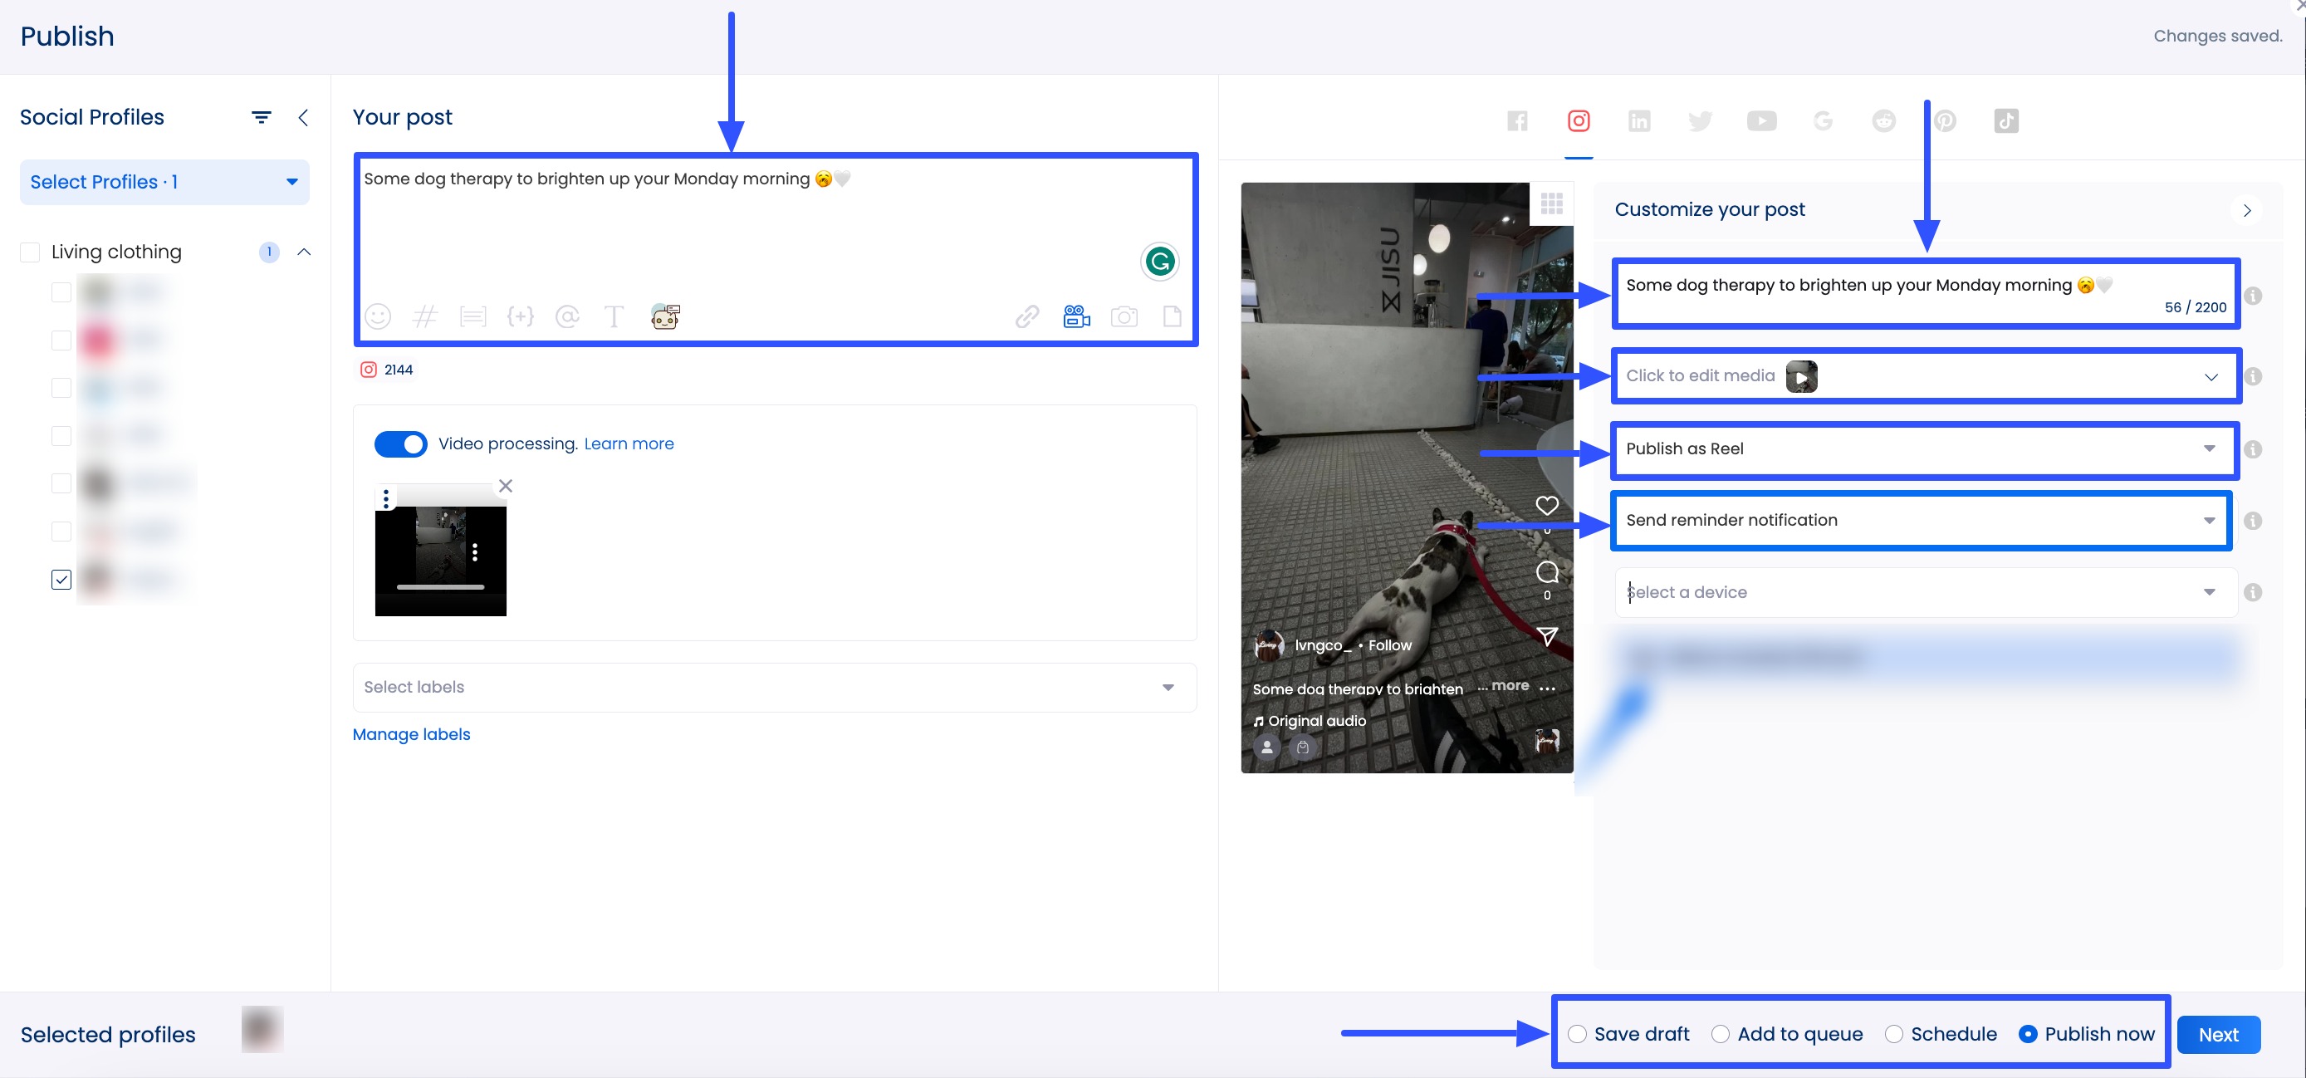This screenshot has width=2306, height=1078.
Task: Click the Next button
Action: (2217, 1034)
